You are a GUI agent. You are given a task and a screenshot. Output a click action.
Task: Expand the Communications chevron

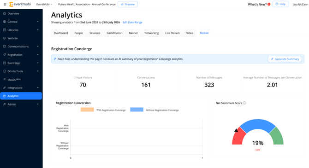(37, 46)
